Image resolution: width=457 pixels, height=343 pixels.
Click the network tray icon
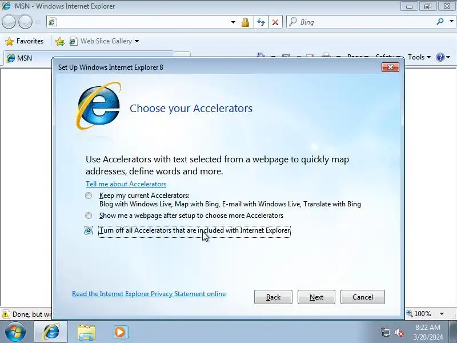[x=385, y=332]
